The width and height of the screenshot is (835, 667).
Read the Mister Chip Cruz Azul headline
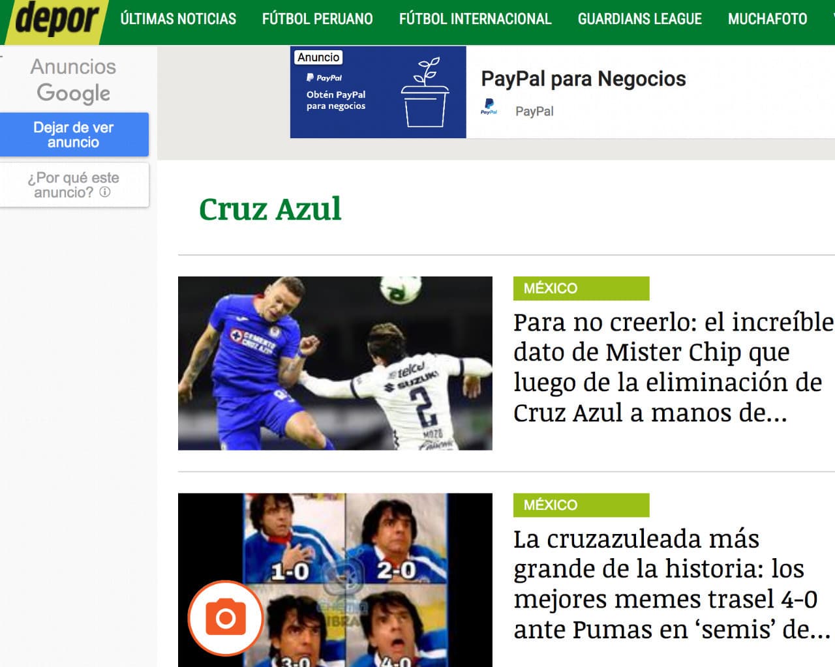click(672, 367)
